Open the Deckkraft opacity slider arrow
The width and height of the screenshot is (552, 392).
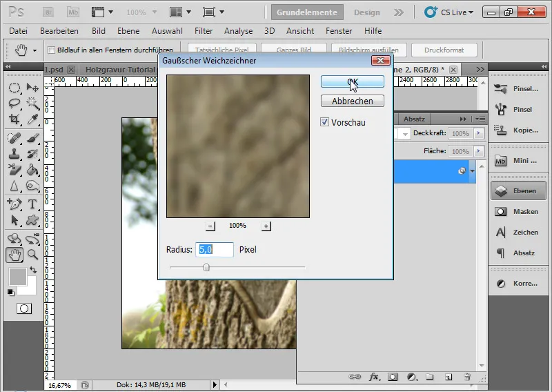478,133
